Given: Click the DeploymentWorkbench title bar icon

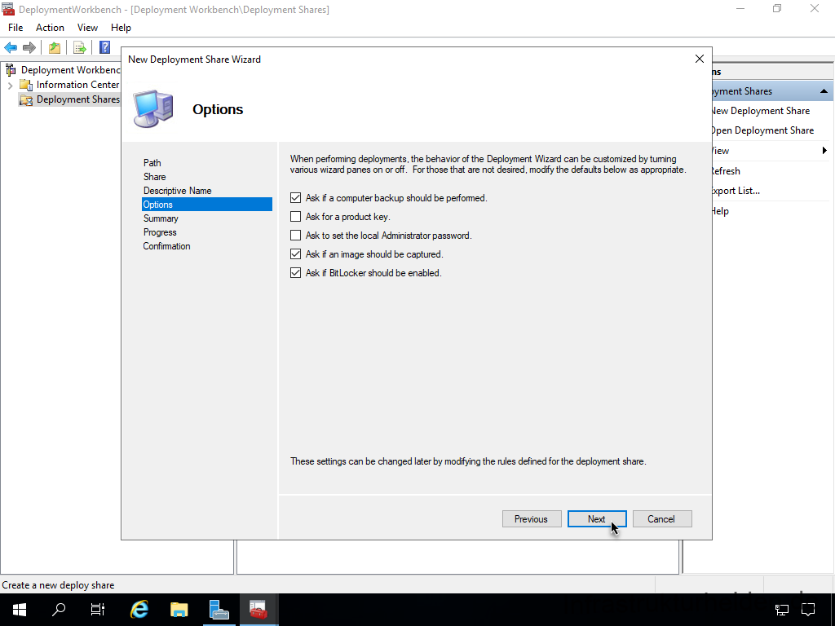Looking at the screenshot, I should pos(8,9).
